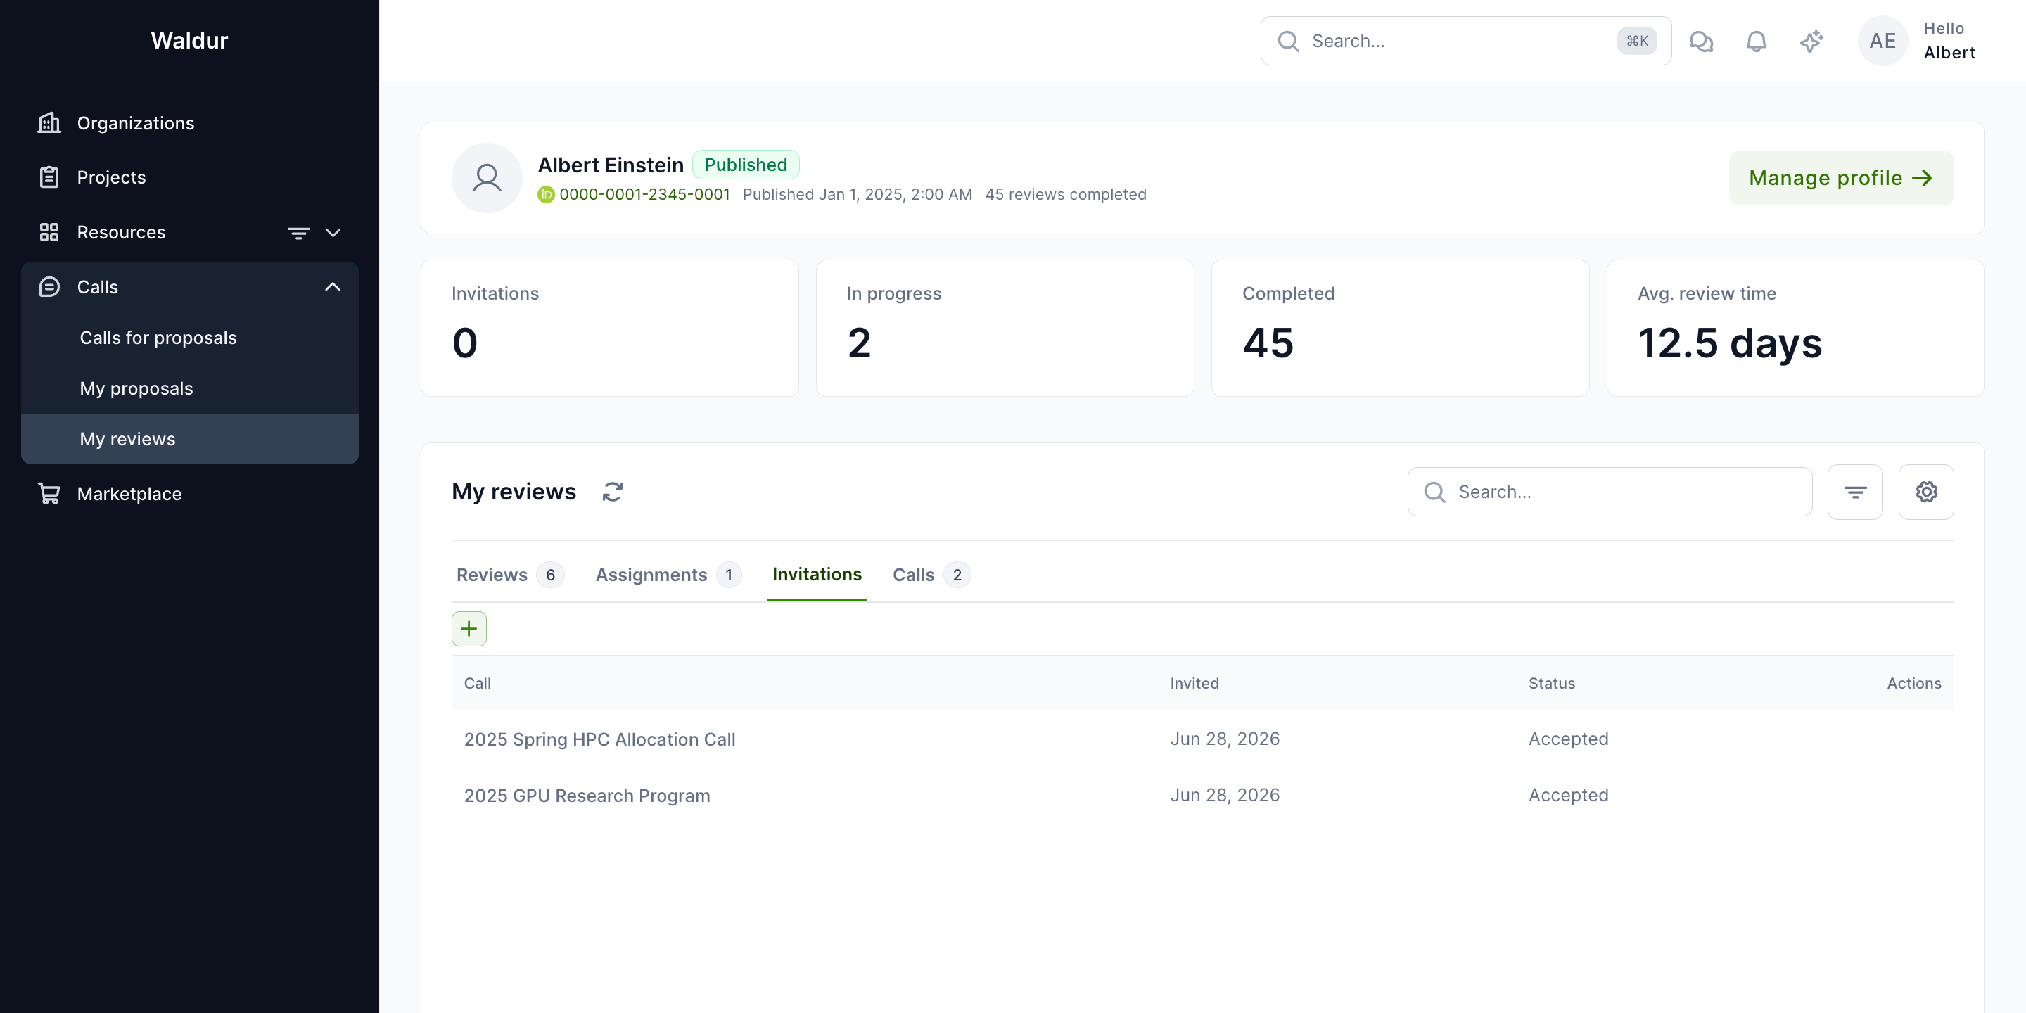
Task: Click the In progress stat card
Action: [x=1005, y=328]
